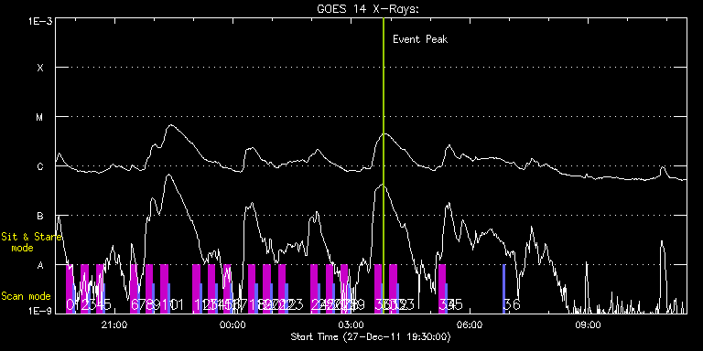Click the last magenta bar before 06:00

[442, 289]
